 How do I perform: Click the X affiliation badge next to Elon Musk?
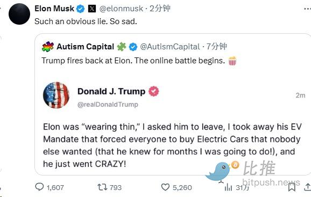tap(92, 9)
